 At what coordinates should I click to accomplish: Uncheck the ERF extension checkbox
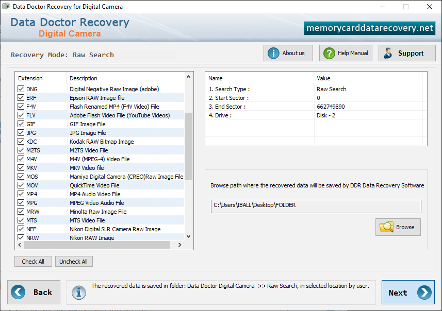point(21,98)
